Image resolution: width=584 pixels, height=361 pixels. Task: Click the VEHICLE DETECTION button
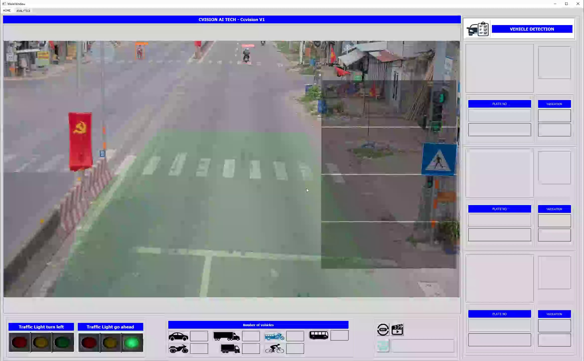click(x=532, y=29)
